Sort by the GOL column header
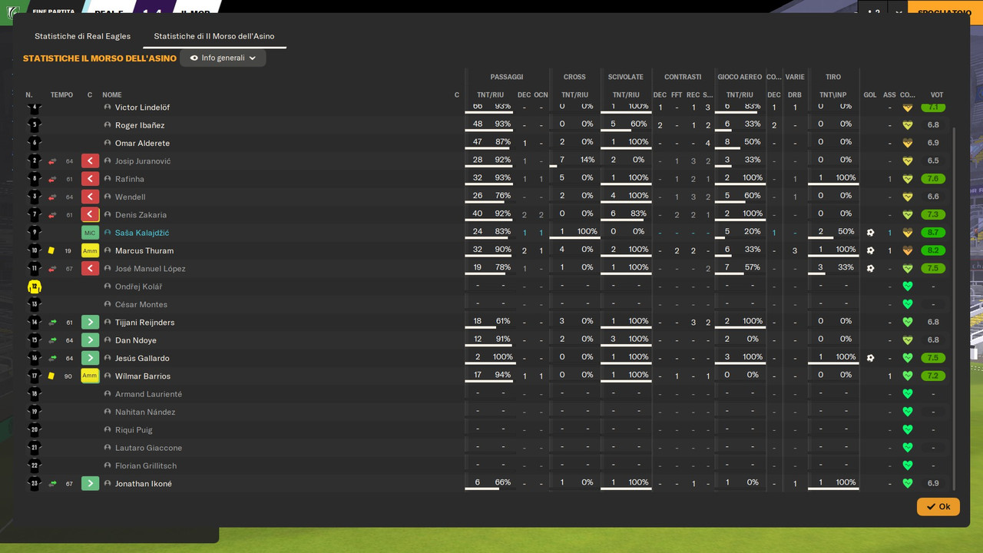The height and width of the screenshot is (553, 983). click(x=870, y=95)
